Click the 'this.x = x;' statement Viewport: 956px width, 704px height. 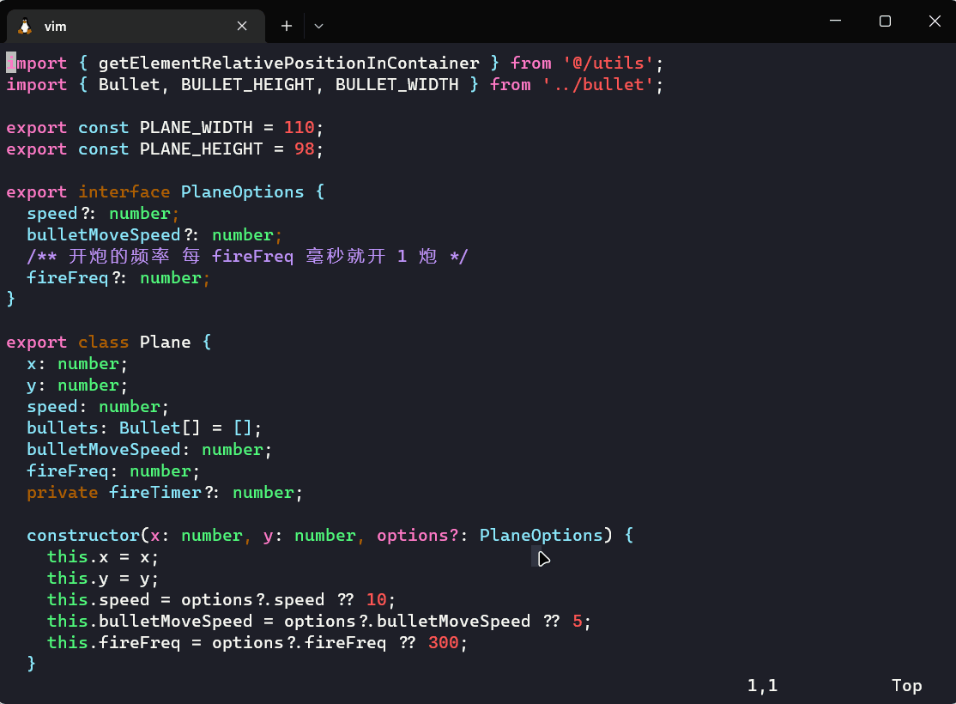pyautogui.click(x=103, y=557)
